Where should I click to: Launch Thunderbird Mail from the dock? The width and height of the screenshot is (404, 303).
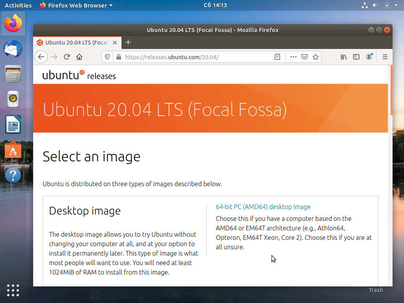click(13, 49)
